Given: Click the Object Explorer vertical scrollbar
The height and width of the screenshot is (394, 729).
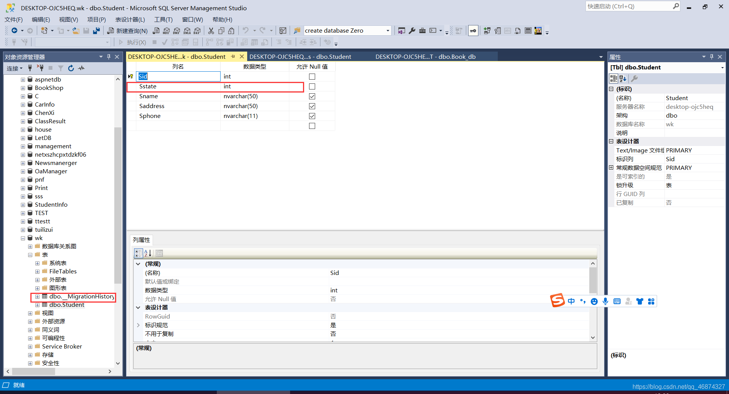Looking at the screenshot, I should click(118, 205).
